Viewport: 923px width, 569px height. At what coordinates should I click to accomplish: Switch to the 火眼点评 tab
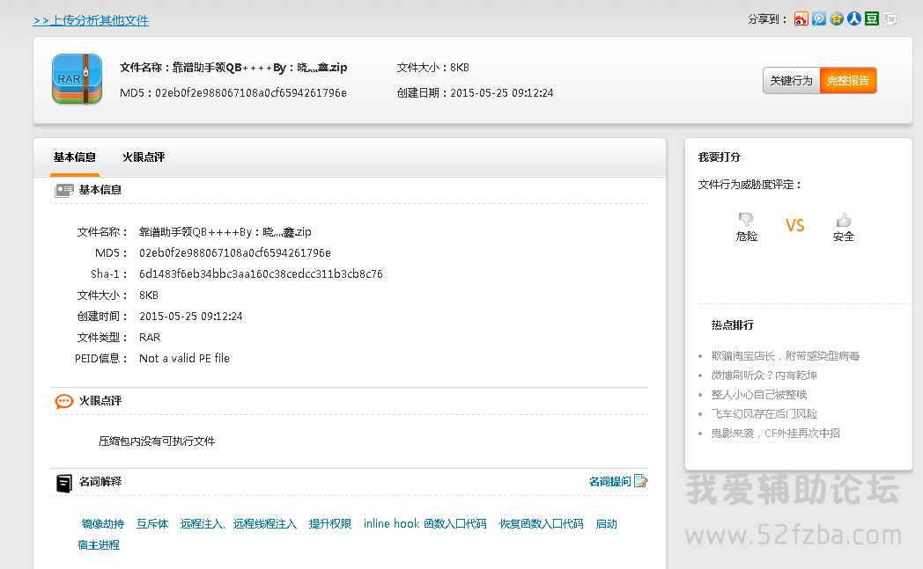[144, 157]
